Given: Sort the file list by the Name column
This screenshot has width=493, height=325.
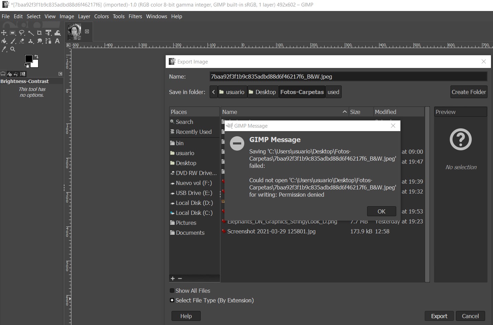Looking at the screenshot, I should click(x=284, y=112).
